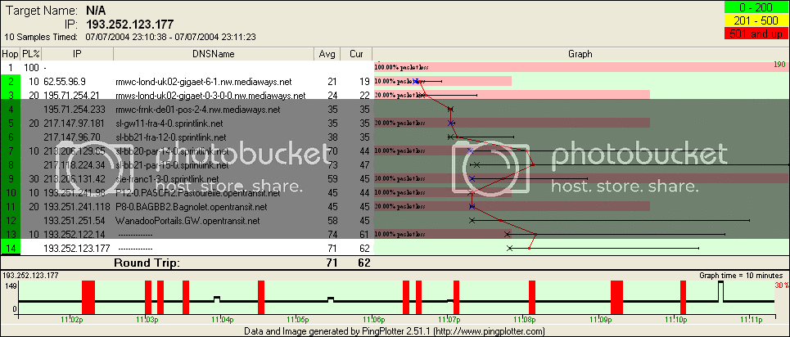790x337 pixels.
Task: Click the 11:03p time axis label
Action: [x=147, y=319]
